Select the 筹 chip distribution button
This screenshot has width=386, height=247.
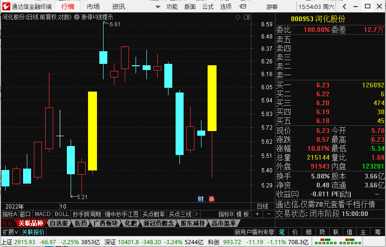[x=378, y=232]
